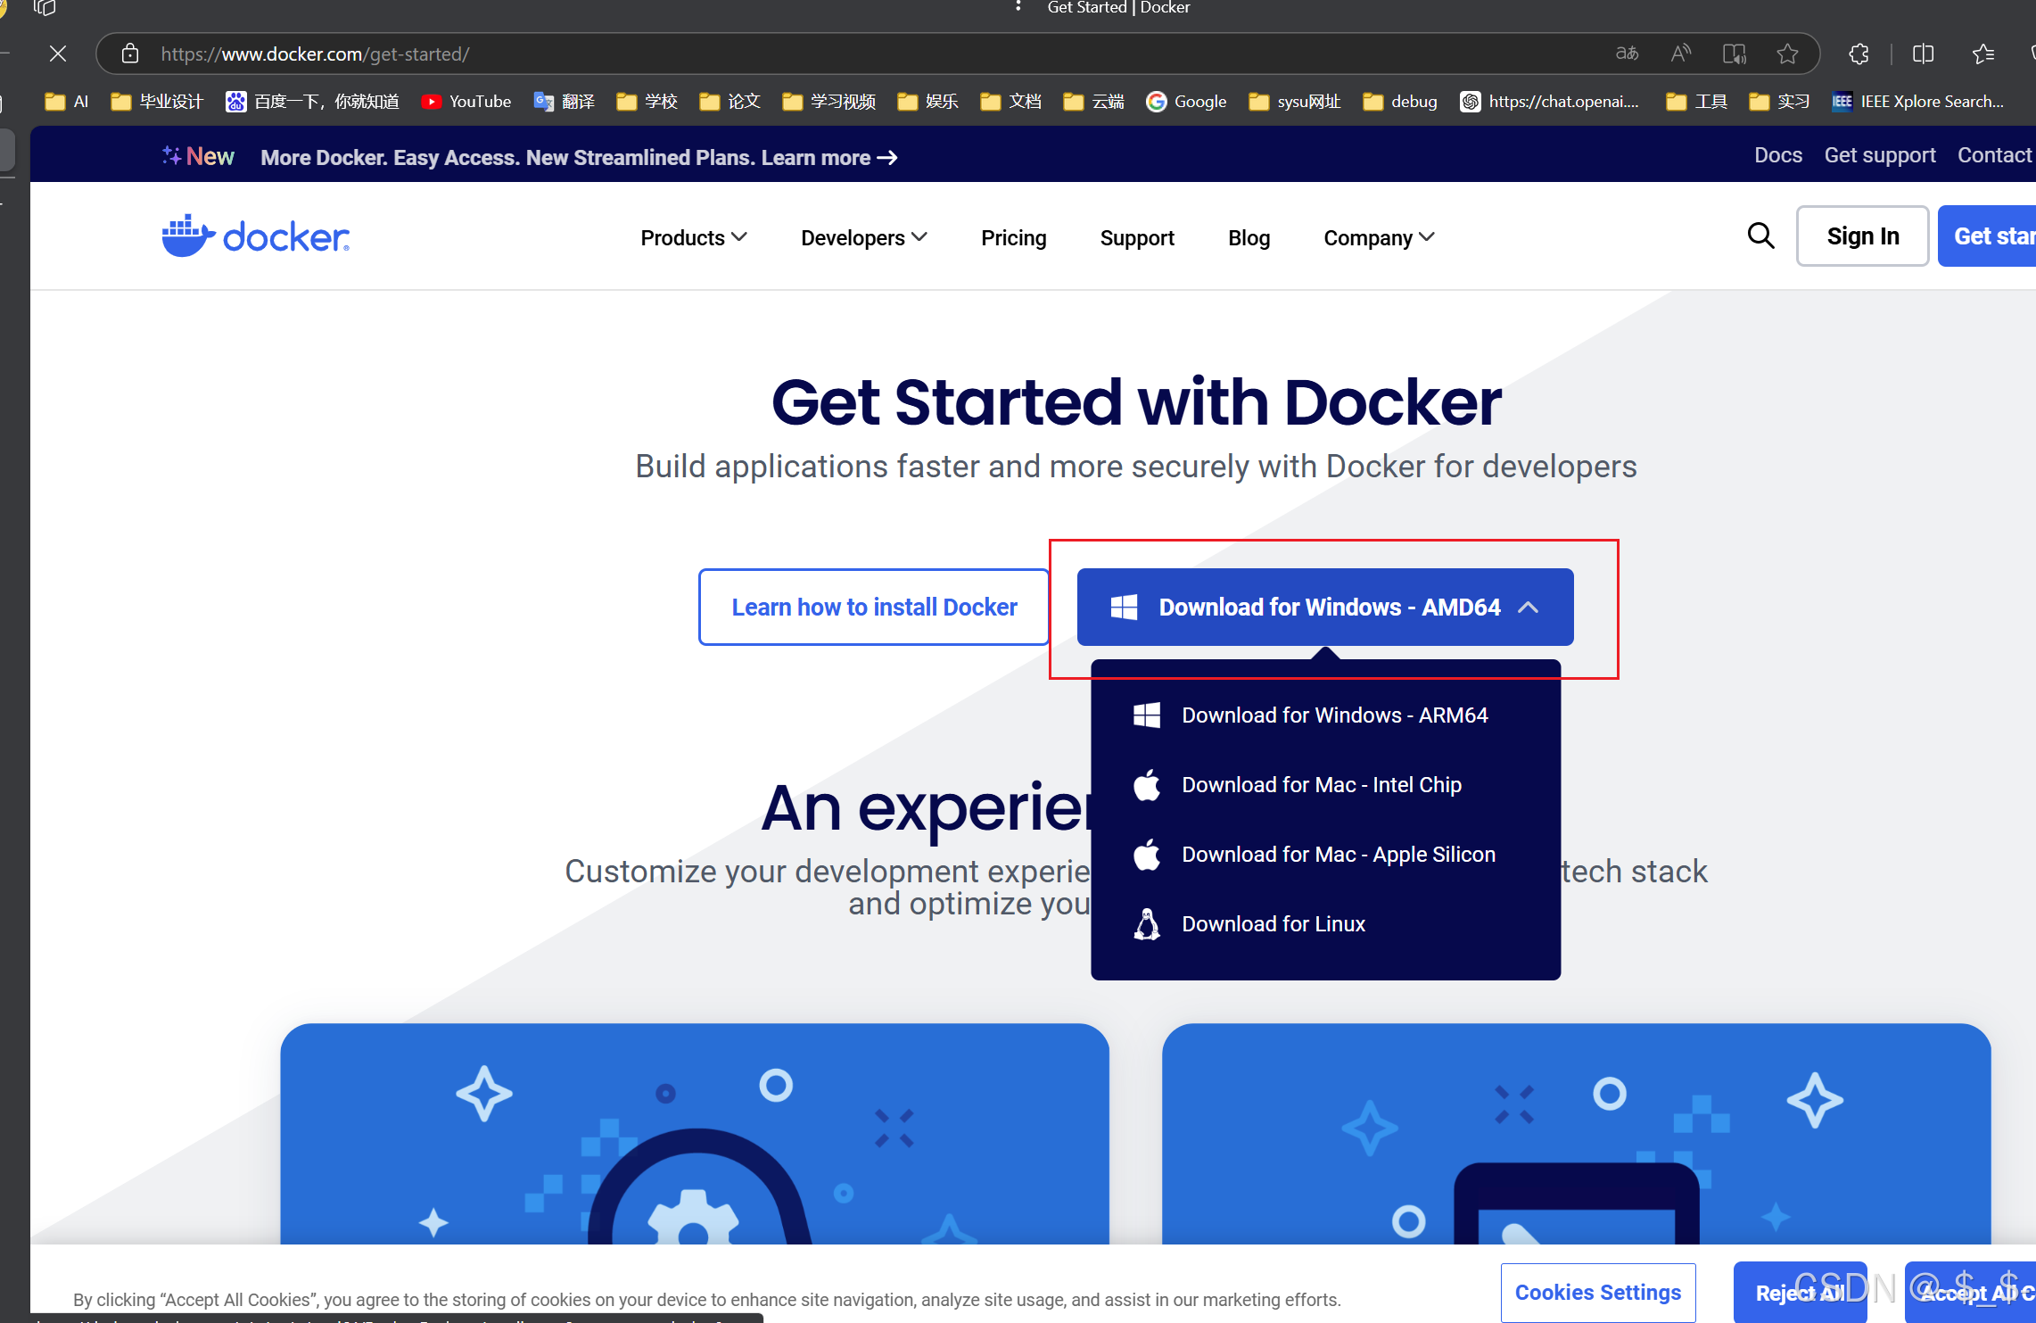This screenshot has height=1323, width=2036.
Task: Click the Docker whale logo icon
Action: pos(183,236)
